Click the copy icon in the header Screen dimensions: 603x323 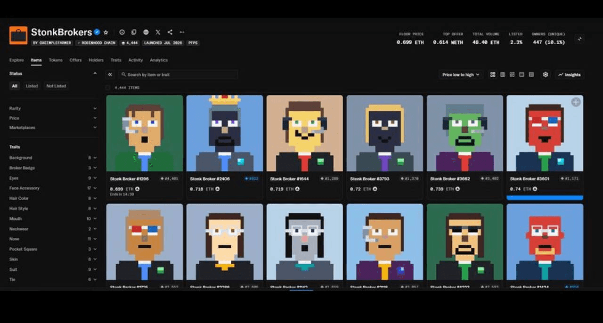[134, 32]
